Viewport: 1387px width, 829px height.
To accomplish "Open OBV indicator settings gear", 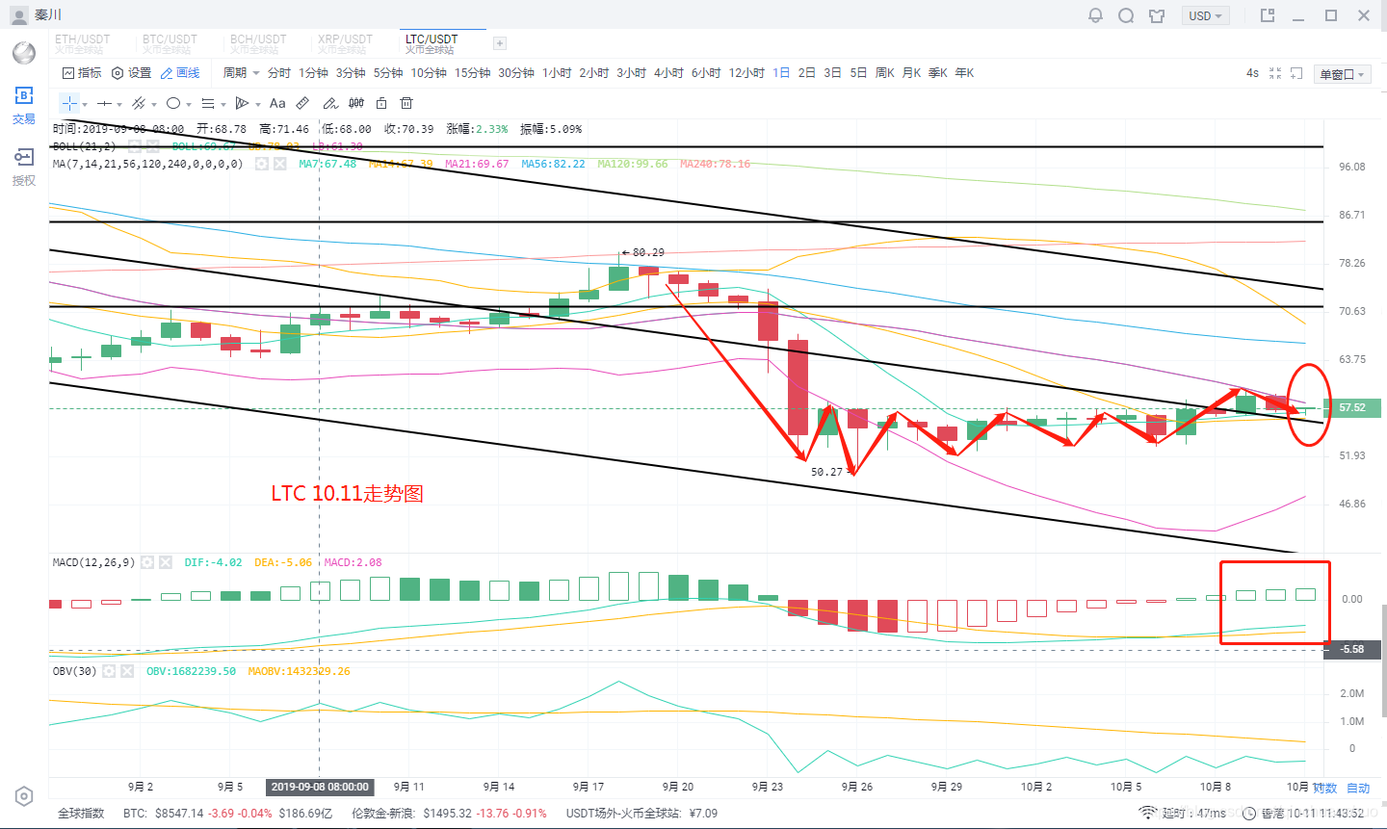I will pyautogui.click(x=109, y=671).
